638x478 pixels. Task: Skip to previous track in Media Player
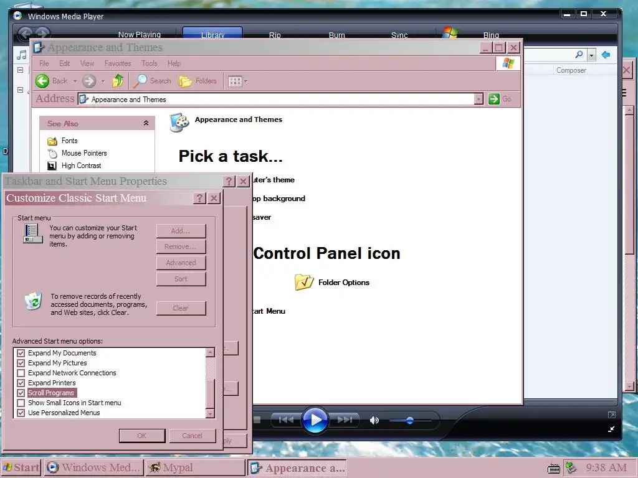[x=286, y=420]
